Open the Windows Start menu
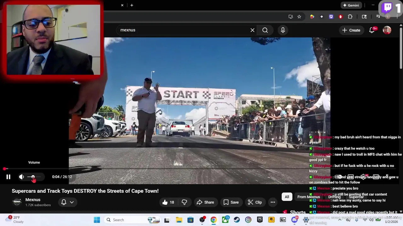 pyautogui.click(x=97, y=220)
